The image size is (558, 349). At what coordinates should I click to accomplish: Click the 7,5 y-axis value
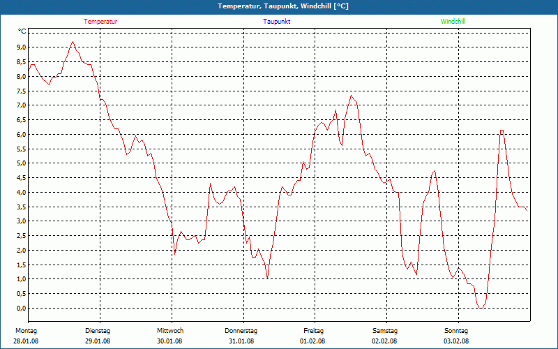tap(22, 91)
